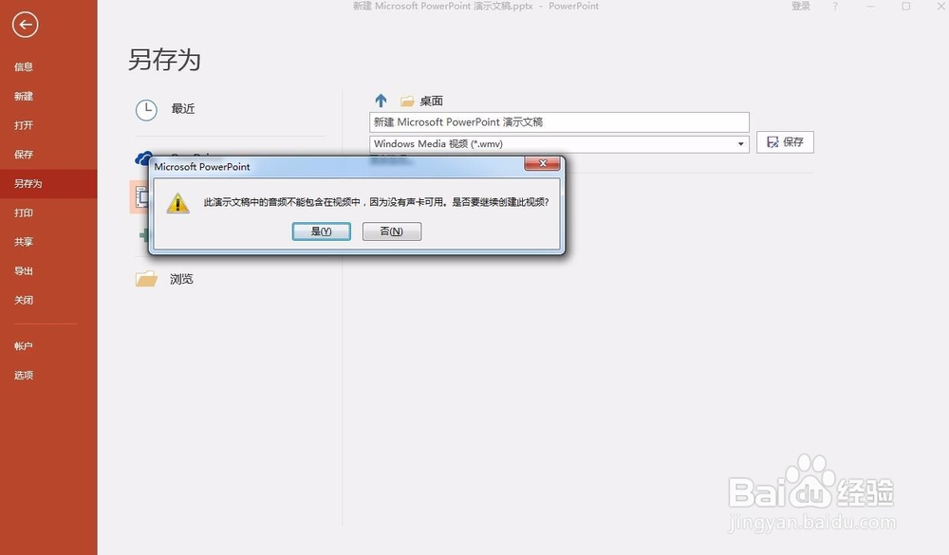Select the 最近 location label
This screenshot has height=555, width=949.
tap(183, 109)
